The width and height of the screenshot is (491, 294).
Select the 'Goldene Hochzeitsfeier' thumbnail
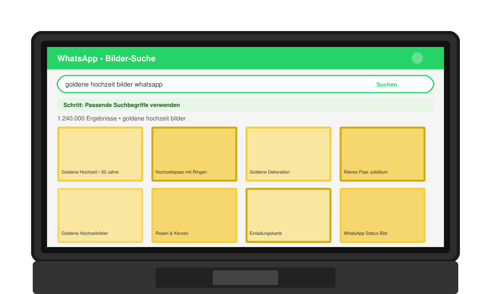(100, 216)
